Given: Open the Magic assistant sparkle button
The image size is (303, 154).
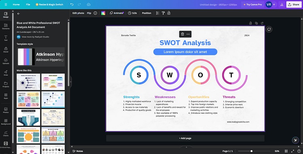Looking at the screenshot, I should coord(295,140).
